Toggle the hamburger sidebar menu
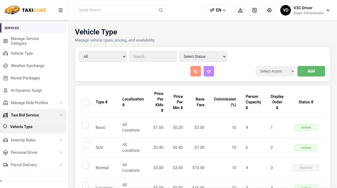This screenshot has width=337, height=188. point(61,10)
